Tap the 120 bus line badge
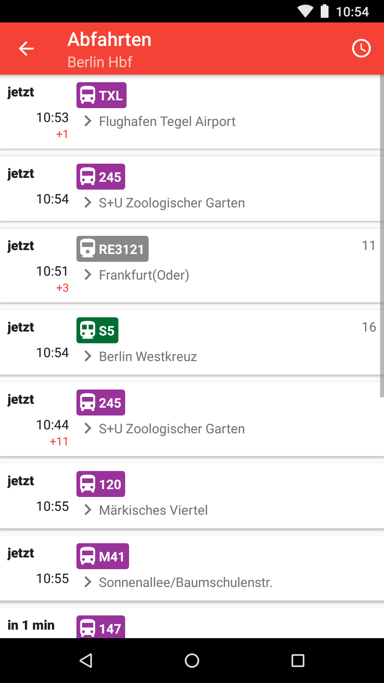This screenshot has height=683, width=384. point(101,484)
